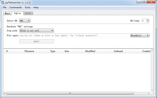Click the vertical scrollbar down arrow

pyautogui.click(x=152, y=90)
